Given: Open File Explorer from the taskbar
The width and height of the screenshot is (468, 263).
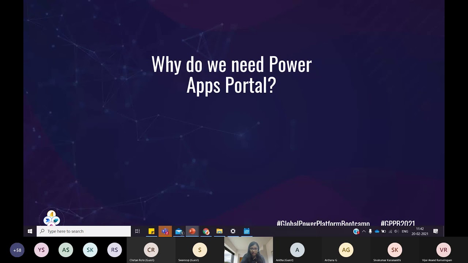Looking at the screenshot, I should [219, 231].
